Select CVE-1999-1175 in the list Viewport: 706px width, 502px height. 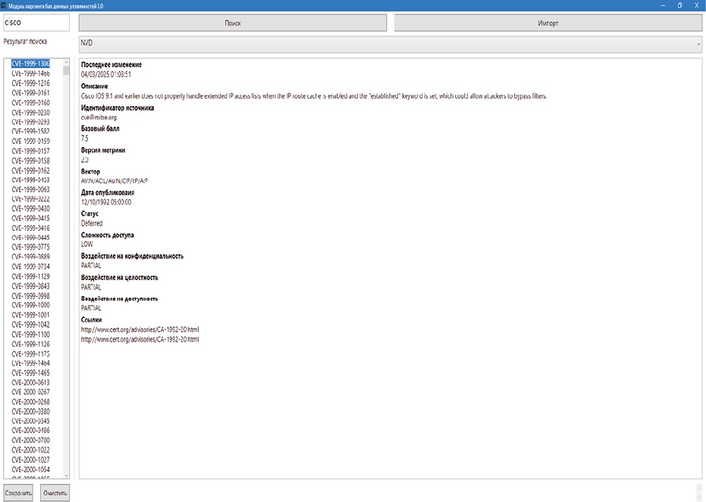(30, 354)
